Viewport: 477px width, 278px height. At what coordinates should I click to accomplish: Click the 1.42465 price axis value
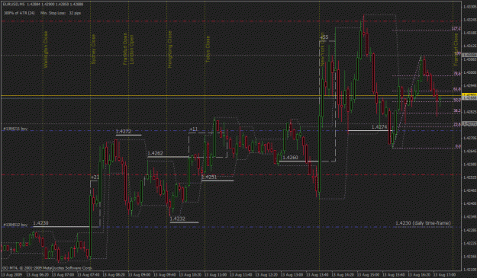[469, 190]
